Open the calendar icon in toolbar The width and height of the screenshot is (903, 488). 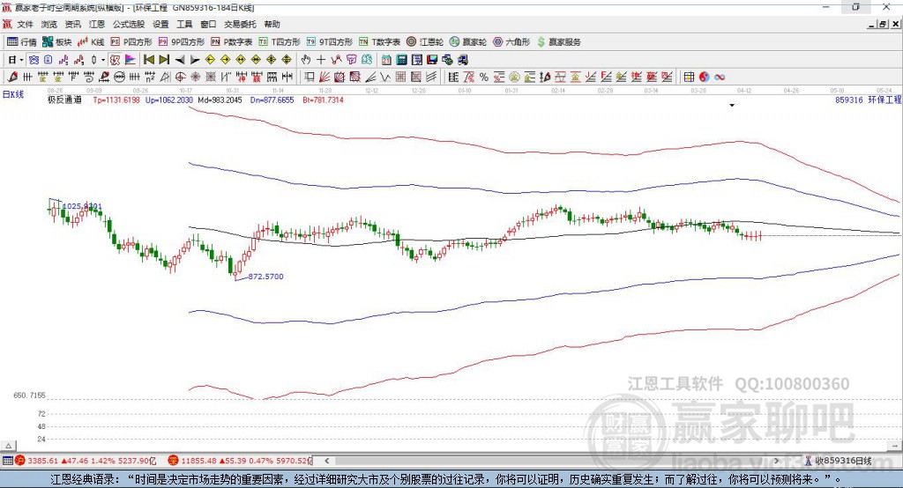tap(386, 60)
